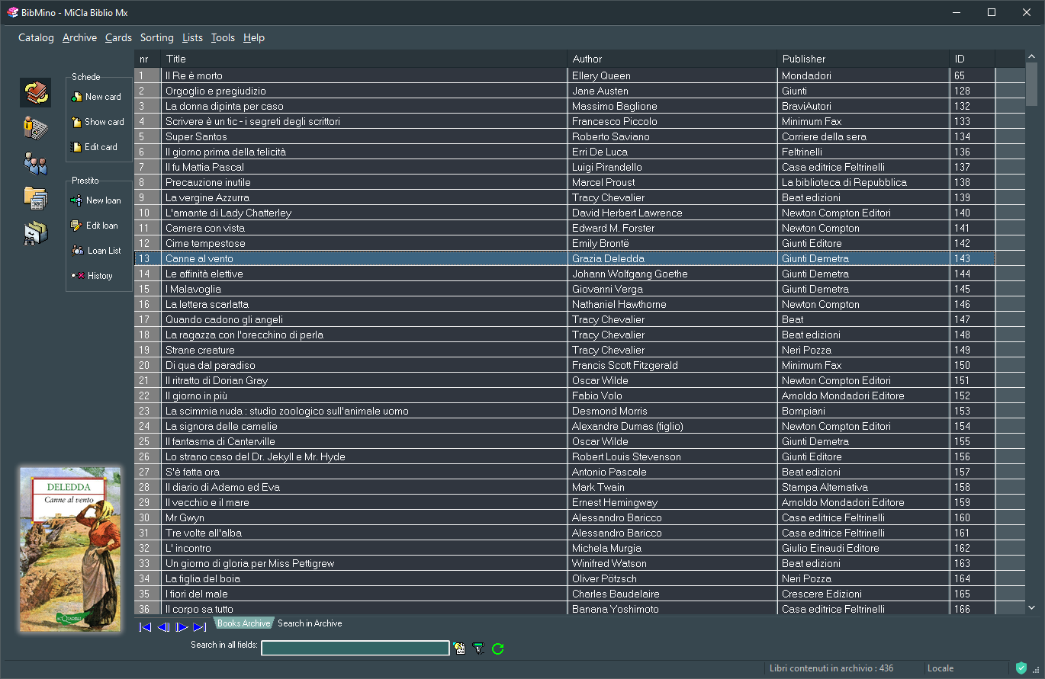Open the Sorting menu
1045x679 pixels.
coord(156,37)
